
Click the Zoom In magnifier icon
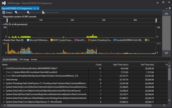(x=16, y=12)
